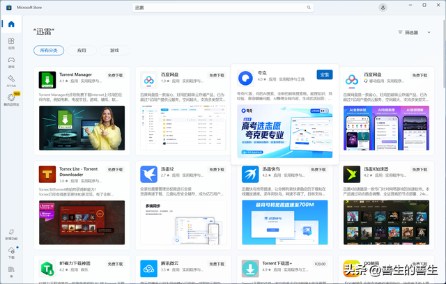Click 免费下载 for 迅雷X加速器

pos(420,170)
